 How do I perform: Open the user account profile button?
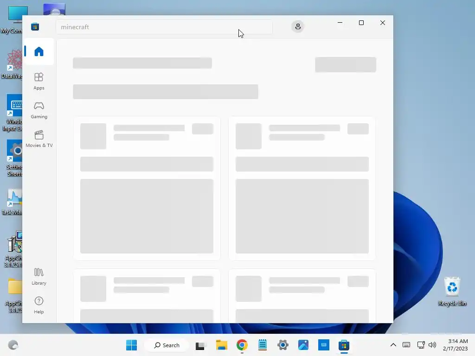click(298, 26)
